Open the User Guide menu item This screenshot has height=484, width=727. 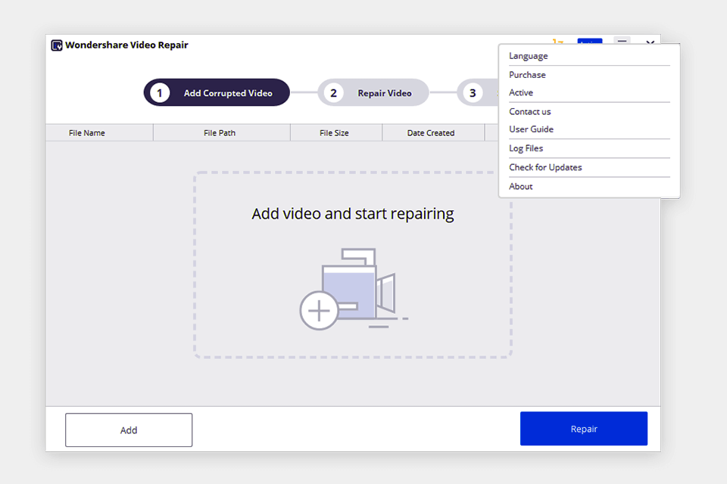(x=529, y=129)
